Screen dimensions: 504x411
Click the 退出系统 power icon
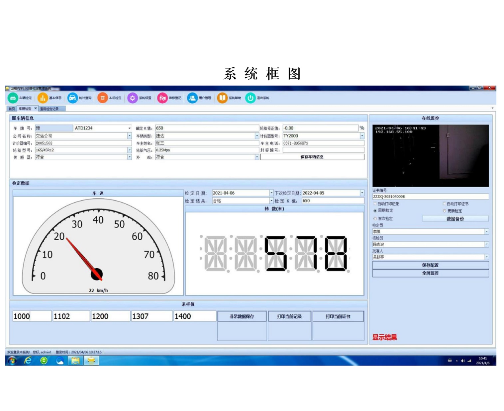pyautogui.click(x=250, y=98)
